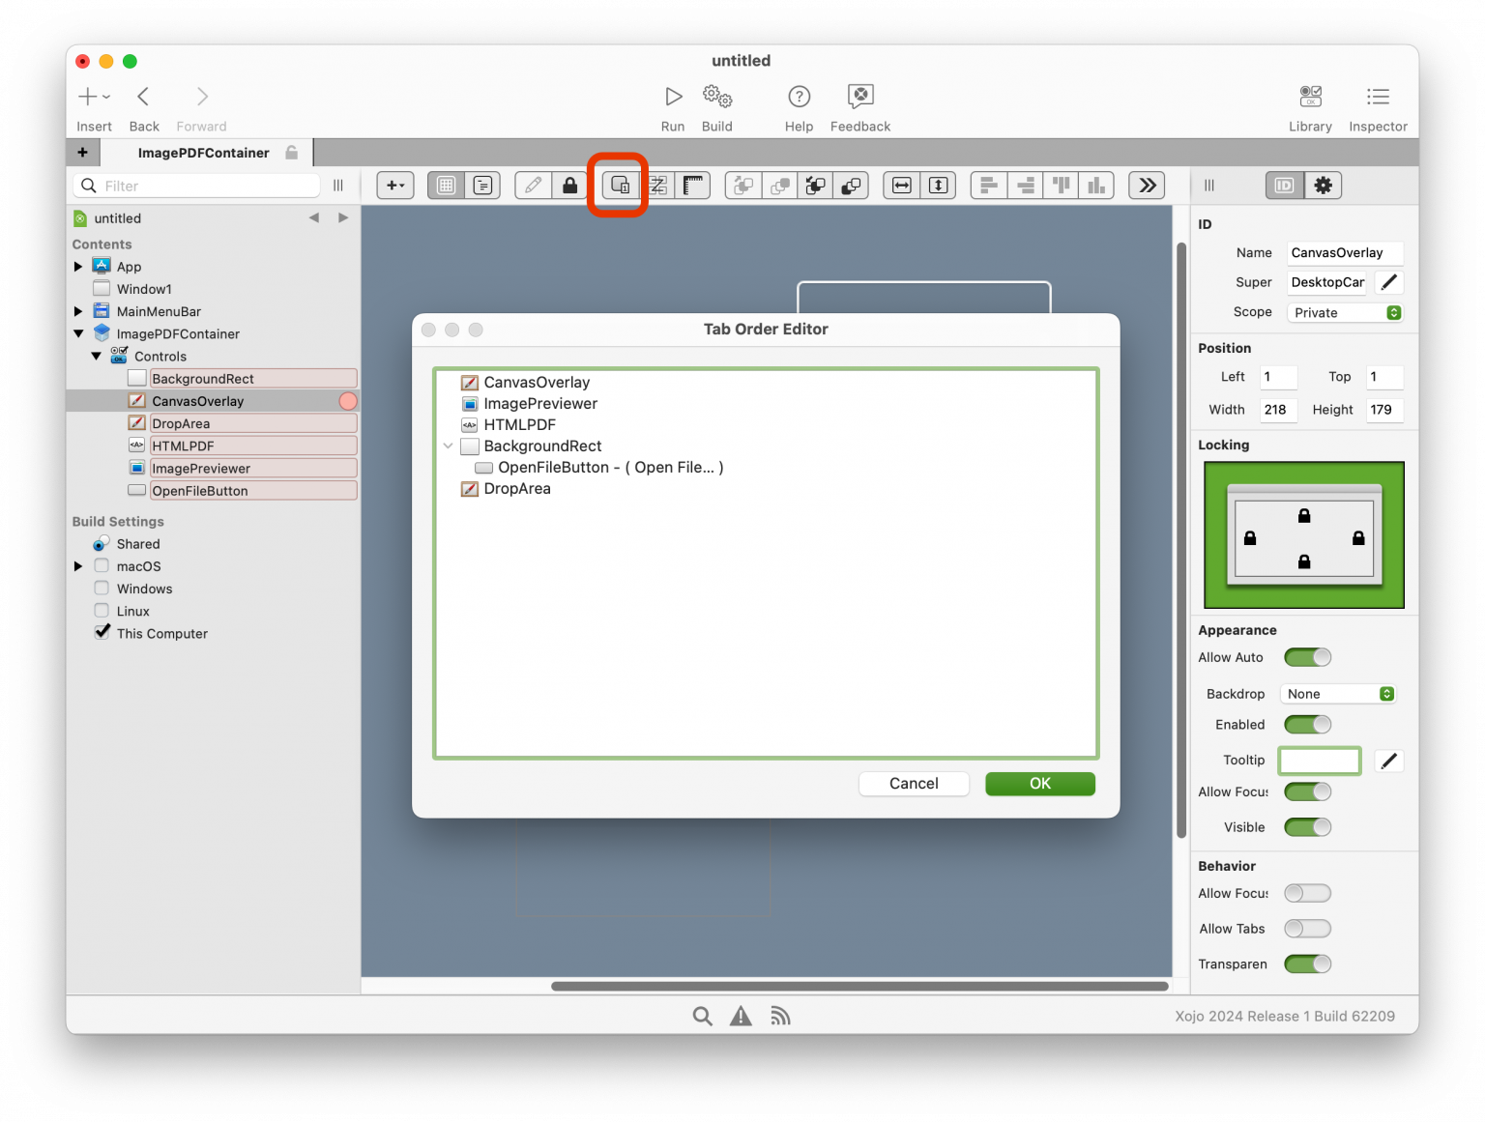Disable the Transparent toggle in Behavior

[1307, 964]
